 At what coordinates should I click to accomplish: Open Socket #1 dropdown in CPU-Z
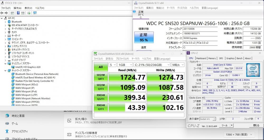[x=208, y=119]
